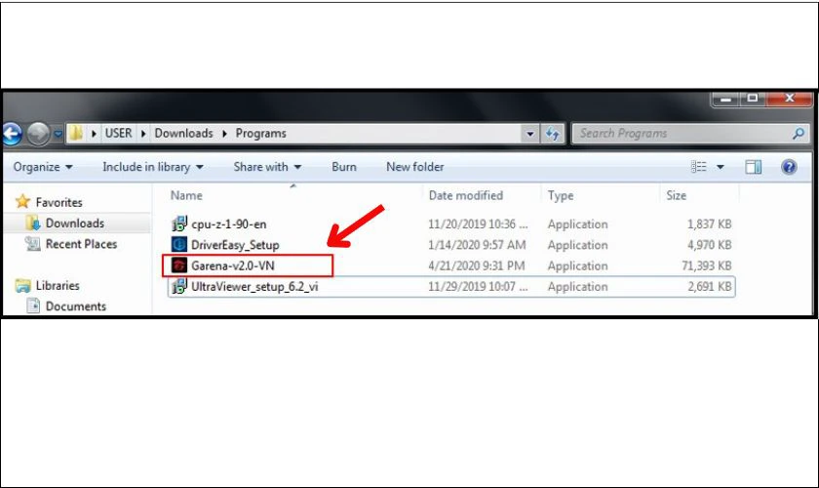Sort by the Type column header

pyautogui.click(x=561, y=195)
